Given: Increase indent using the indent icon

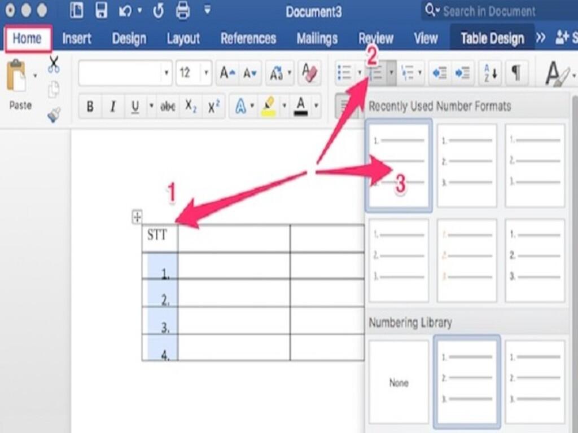Looking at the screenshot, I should pos(462,73).
